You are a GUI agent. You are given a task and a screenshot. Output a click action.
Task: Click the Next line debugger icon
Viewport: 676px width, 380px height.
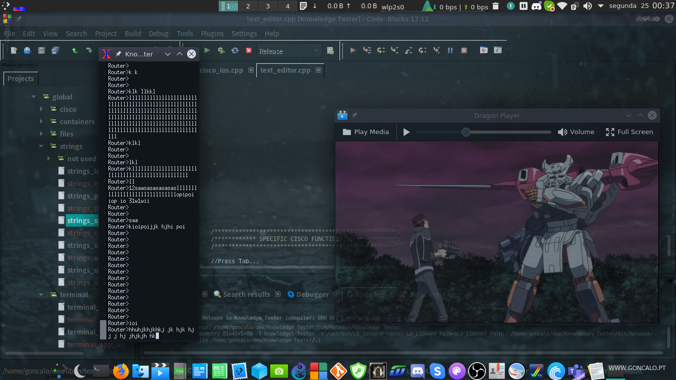click(381, 50)
